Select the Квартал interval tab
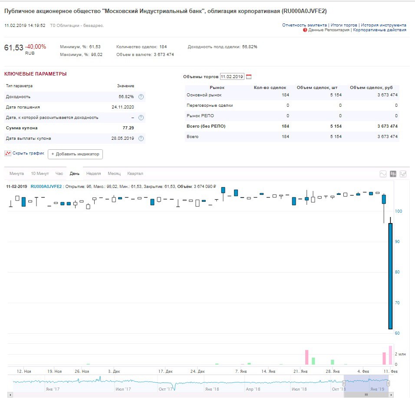Image resolution: width=415 pixels, height=398 pixels. tap(135, 174)
